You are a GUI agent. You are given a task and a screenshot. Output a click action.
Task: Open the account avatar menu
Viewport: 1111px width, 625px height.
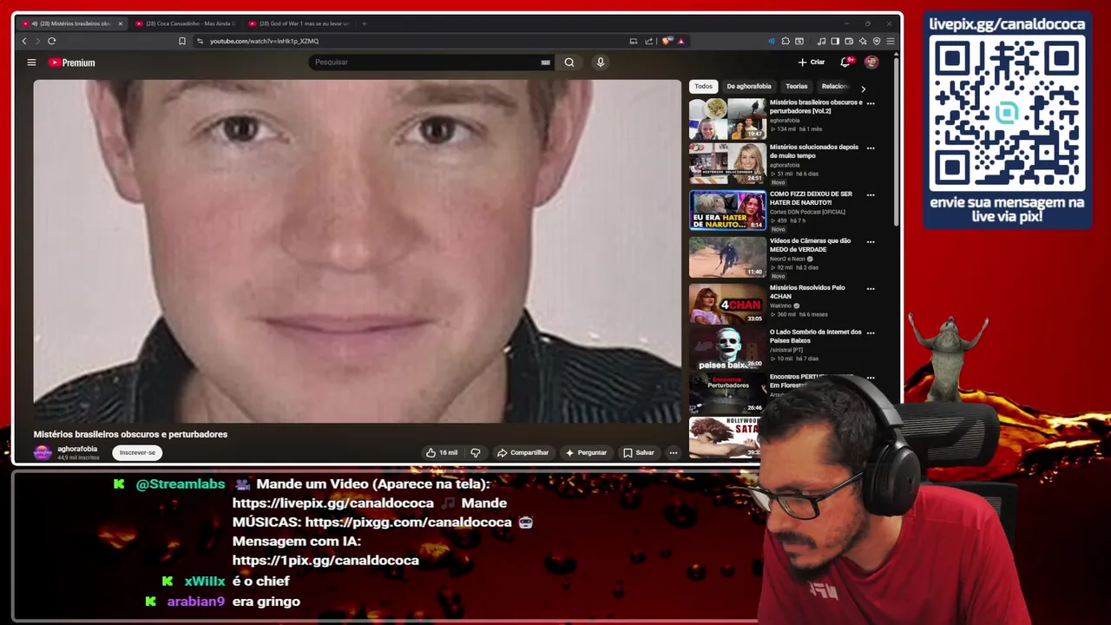871,62
